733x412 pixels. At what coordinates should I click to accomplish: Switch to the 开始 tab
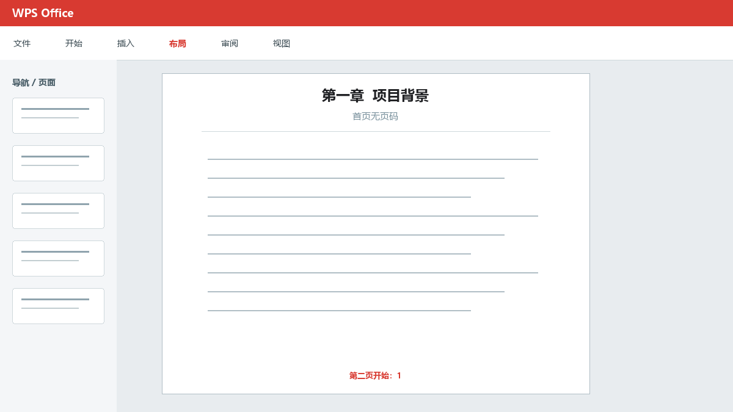coord(74,43)
